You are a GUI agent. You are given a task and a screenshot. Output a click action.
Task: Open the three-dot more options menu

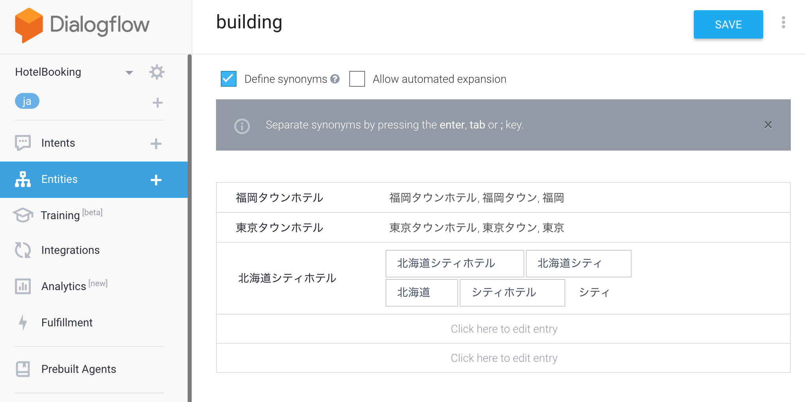click(783, 22)
